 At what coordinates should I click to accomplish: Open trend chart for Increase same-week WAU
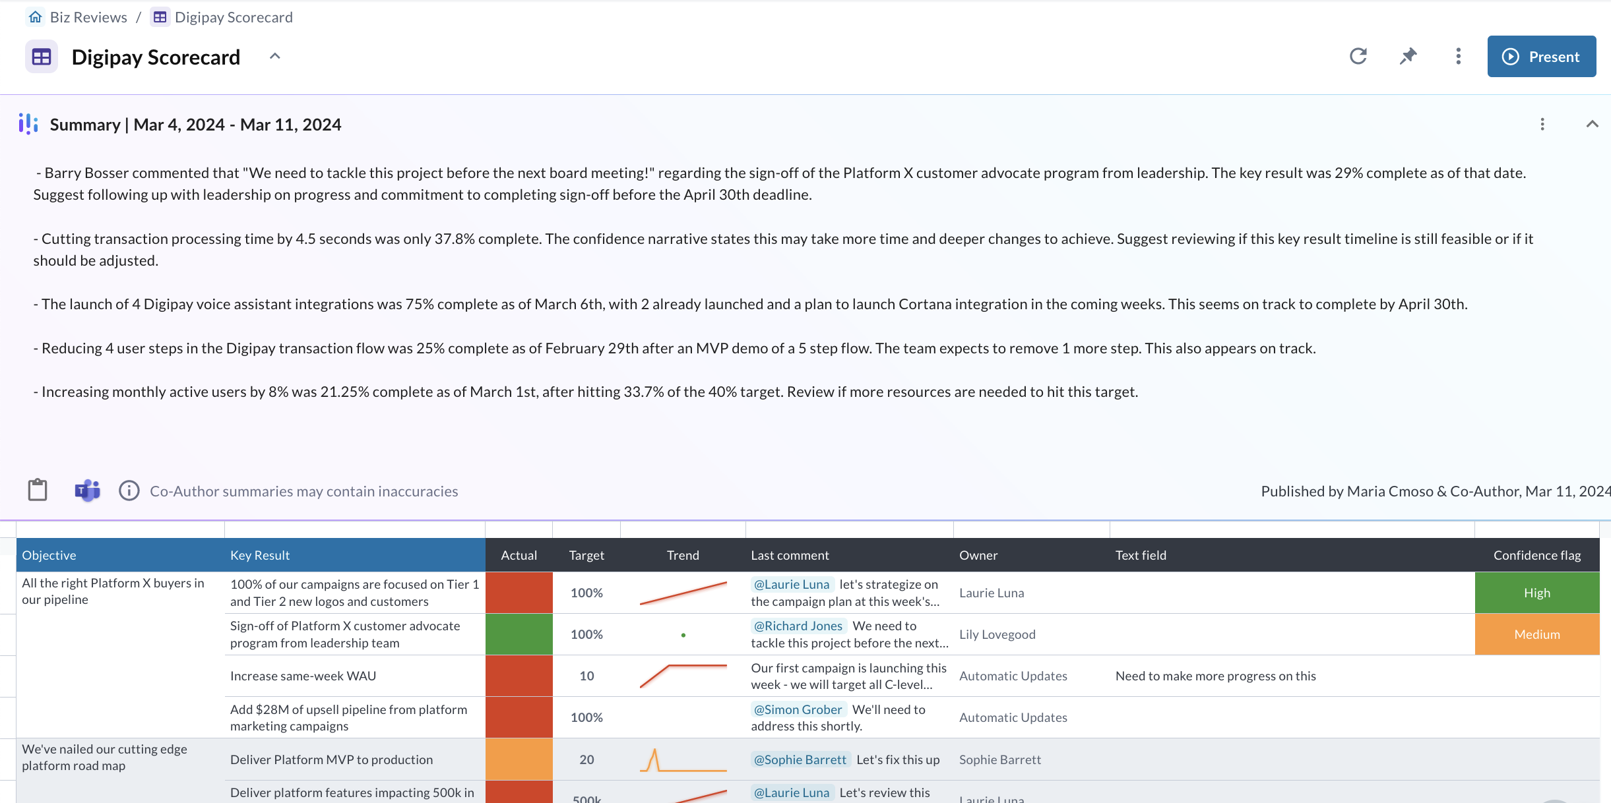(x=683, y=676)
